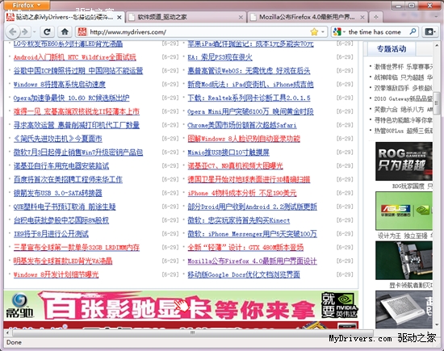Screen dimensions: 444x351
Task: Open the 微软: iPhone Messenger用户 link
Action: pyautogui.click(x=253, y=234)
